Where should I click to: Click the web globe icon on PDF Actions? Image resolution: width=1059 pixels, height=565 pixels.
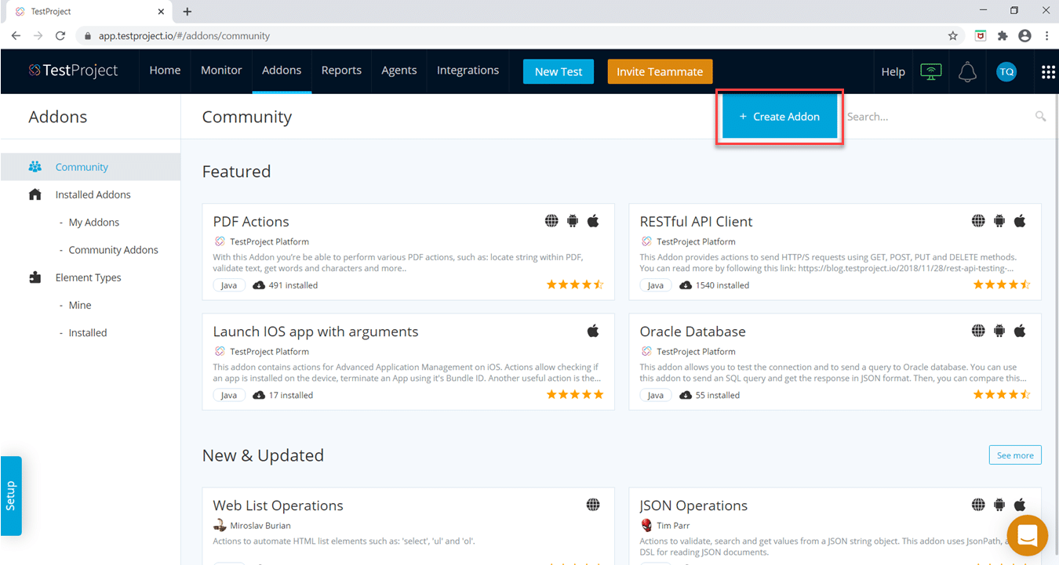click(x=552, y=221)
